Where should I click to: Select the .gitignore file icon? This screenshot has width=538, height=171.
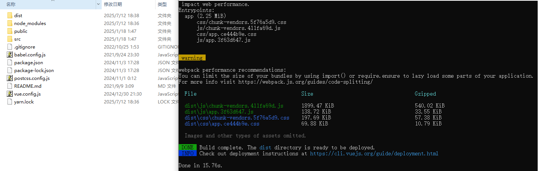tap(10, 47)
